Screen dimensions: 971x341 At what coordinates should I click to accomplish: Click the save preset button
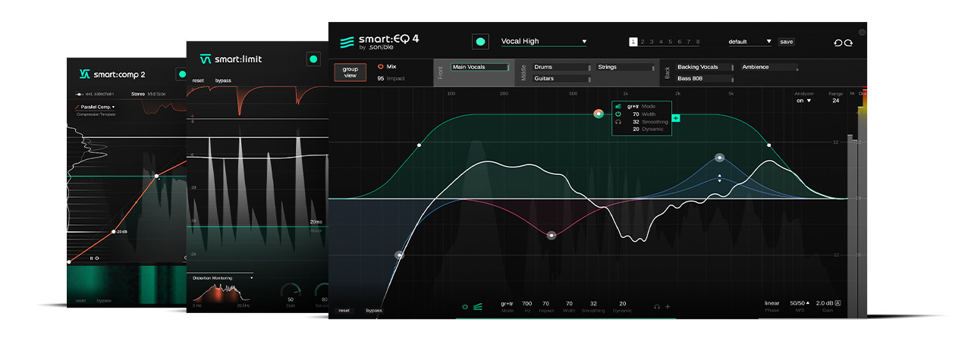tap(787, 42)
